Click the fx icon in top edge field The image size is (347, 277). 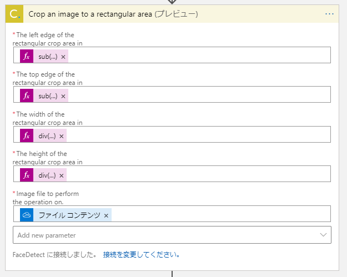click(x=27, y=95)
